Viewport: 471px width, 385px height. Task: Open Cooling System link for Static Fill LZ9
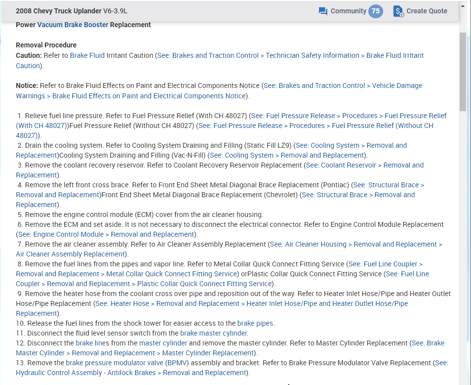(211, 150)
